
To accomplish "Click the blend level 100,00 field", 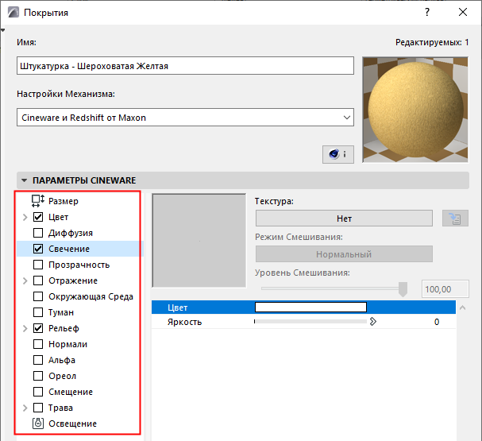I will click(x=445, y=289).
